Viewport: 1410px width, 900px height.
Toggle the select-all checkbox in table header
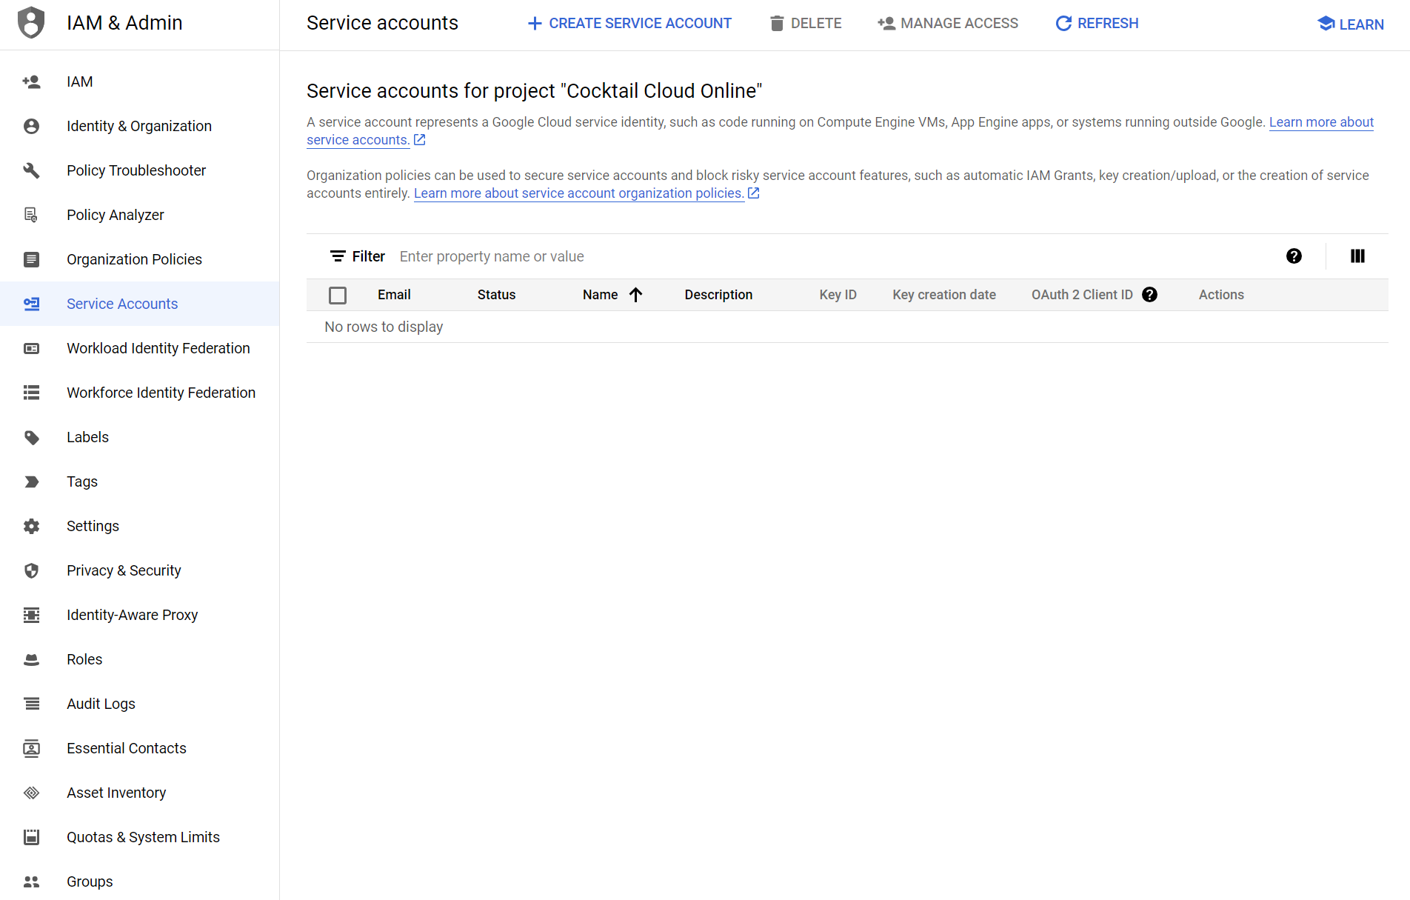(x=338, y=295)
